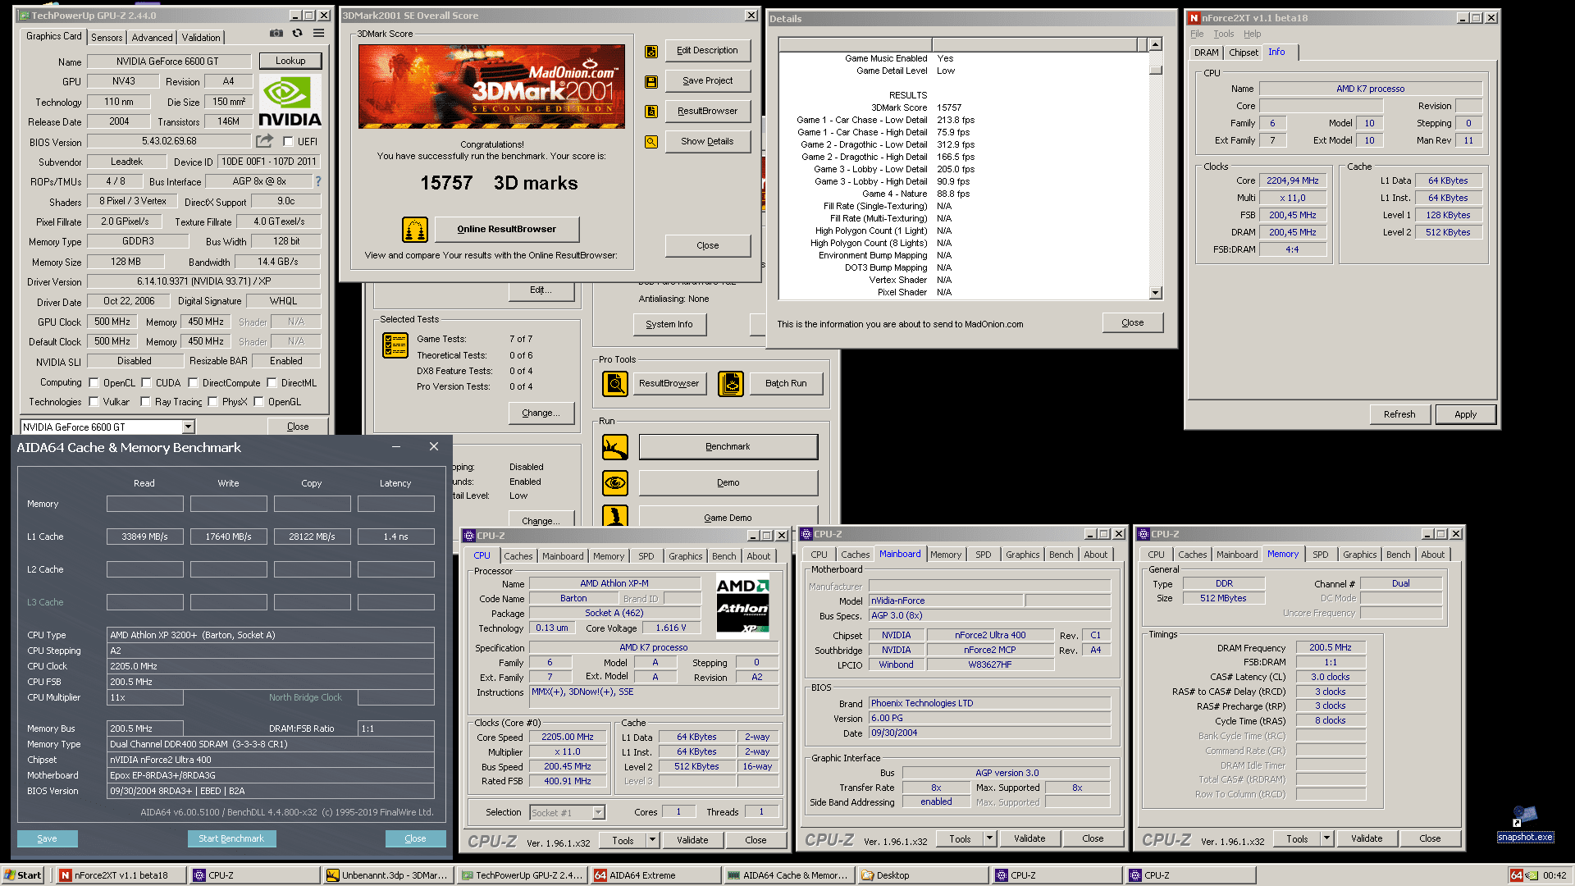Viewport: 1575px width, 886px height.
Task: Click the Demo eye icon
Action: [615, 483]
